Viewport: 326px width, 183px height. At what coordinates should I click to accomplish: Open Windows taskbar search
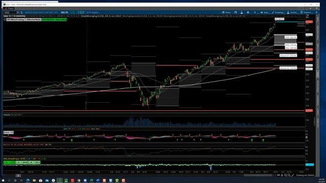click(9, 180)
